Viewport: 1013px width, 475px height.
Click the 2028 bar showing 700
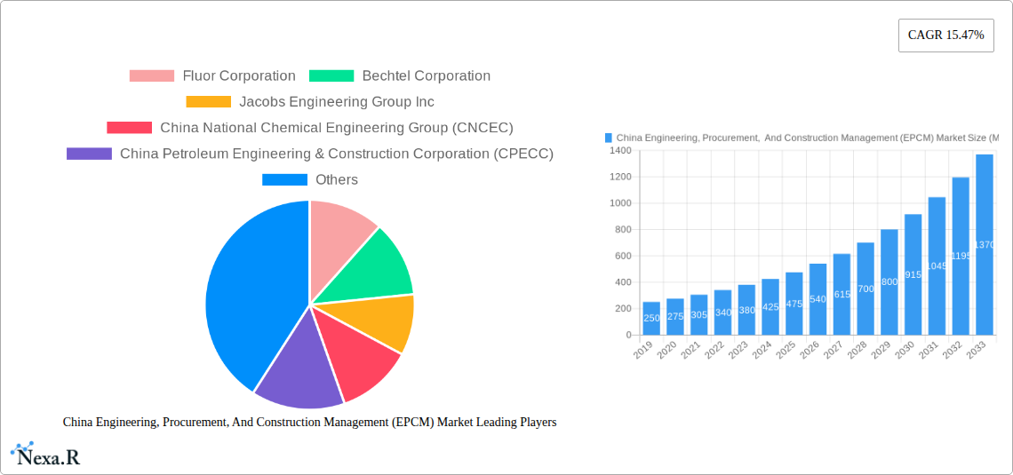(865, 289)
